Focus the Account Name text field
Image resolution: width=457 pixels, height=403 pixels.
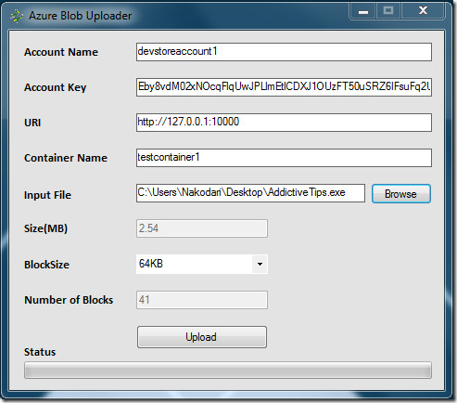[x=284, y=52]
